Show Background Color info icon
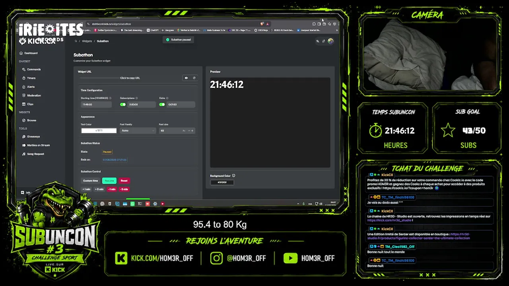Viewport: 509px width, 286px height. click(x=233, y=176)
